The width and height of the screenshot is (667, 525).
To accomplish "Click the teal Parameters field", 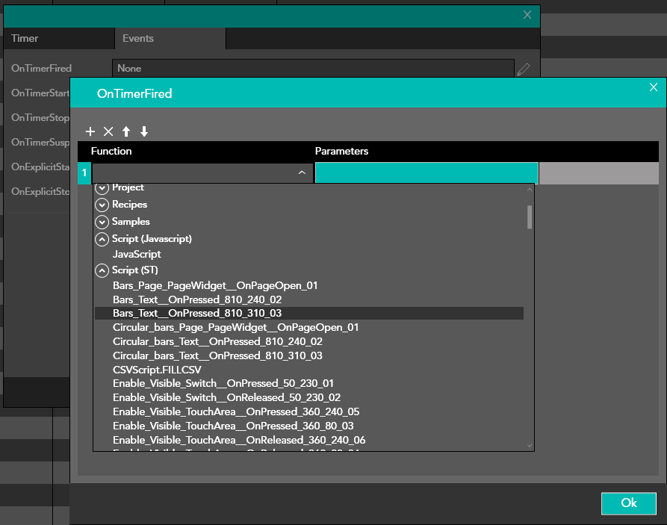I will [x=426, y=173].
